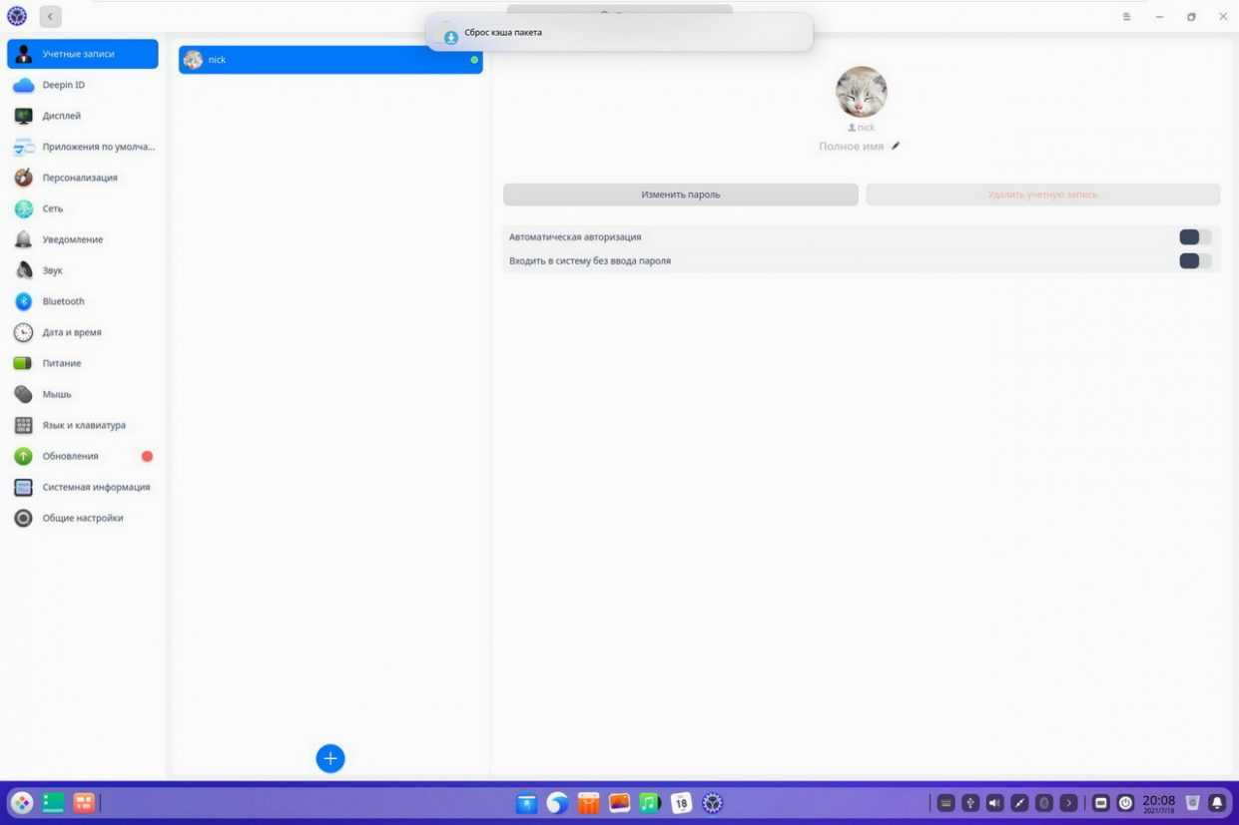Click the Полное имя placeholder text

click(851, 147)
